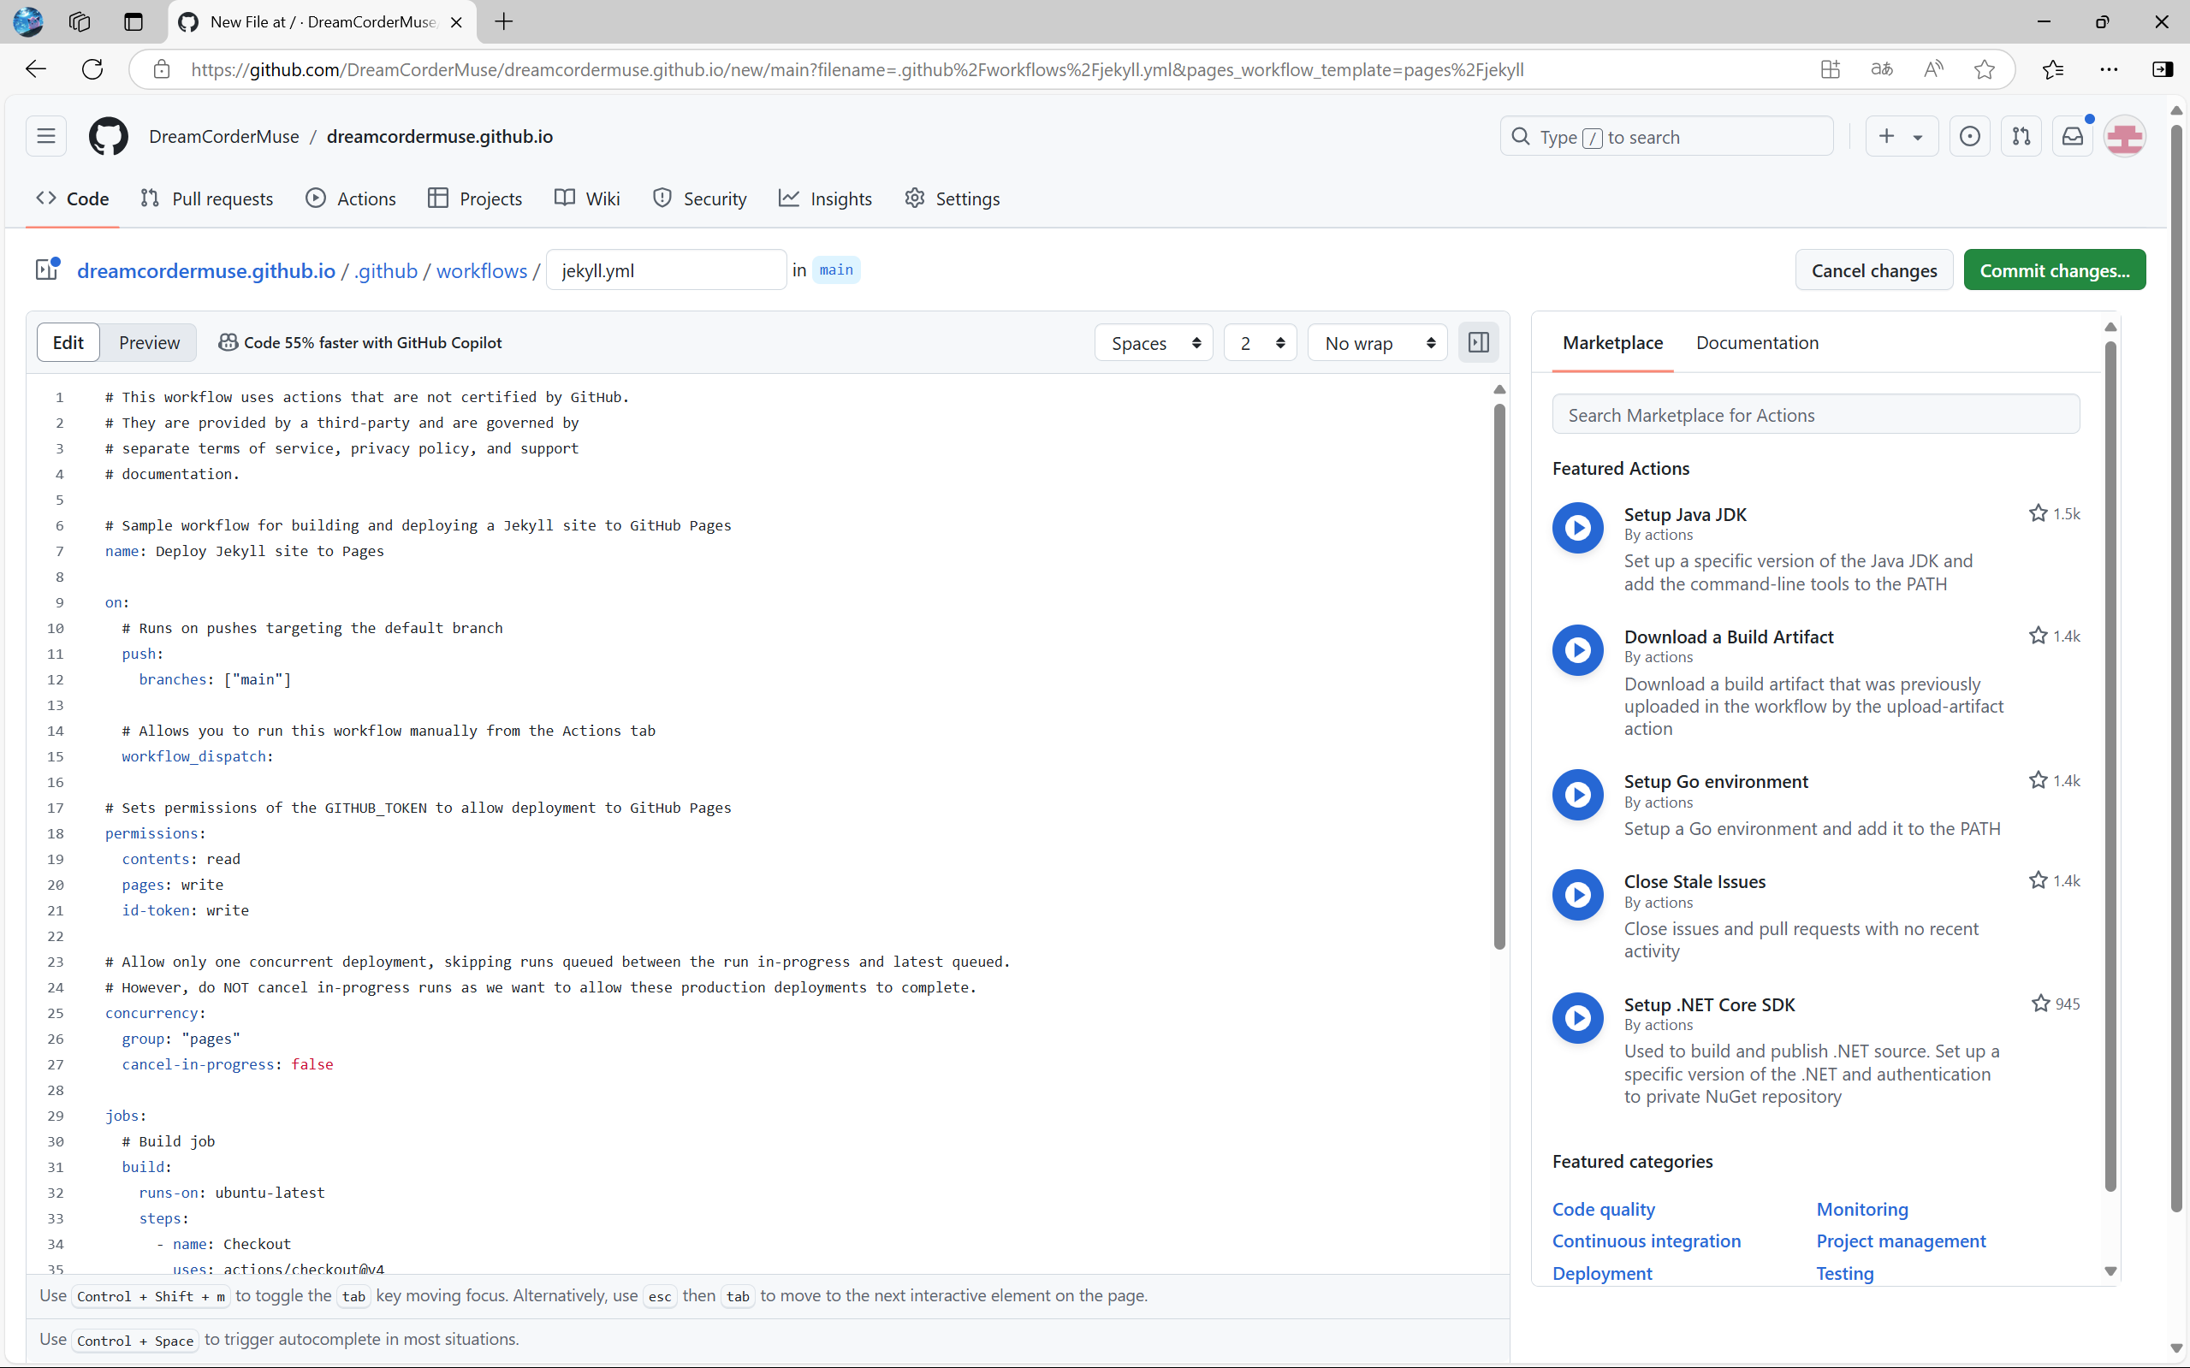The height and width of the screenshot is (1368, 2190).
Task: Click the Setup Java JDK play icon
Action: click(1577, 528)
